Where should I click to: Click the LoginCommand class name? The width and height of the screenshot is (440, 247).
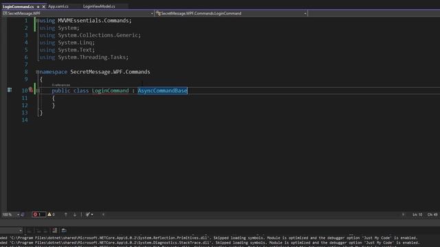pyautogui.click(x=110, y=91)
